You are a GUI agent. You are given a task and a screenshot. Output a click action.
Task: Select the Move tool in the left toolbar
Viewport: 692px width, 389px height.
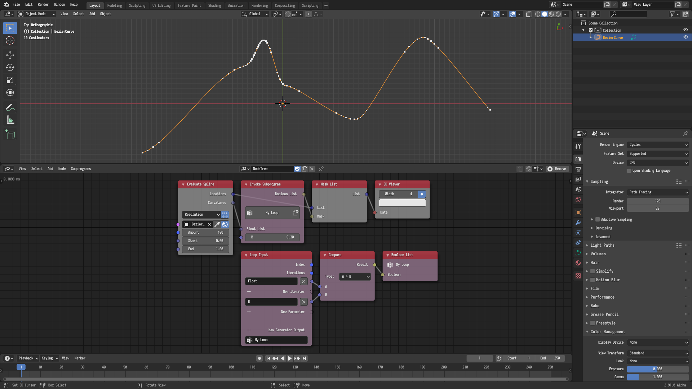pyautogui.click(x=10, y=55)
